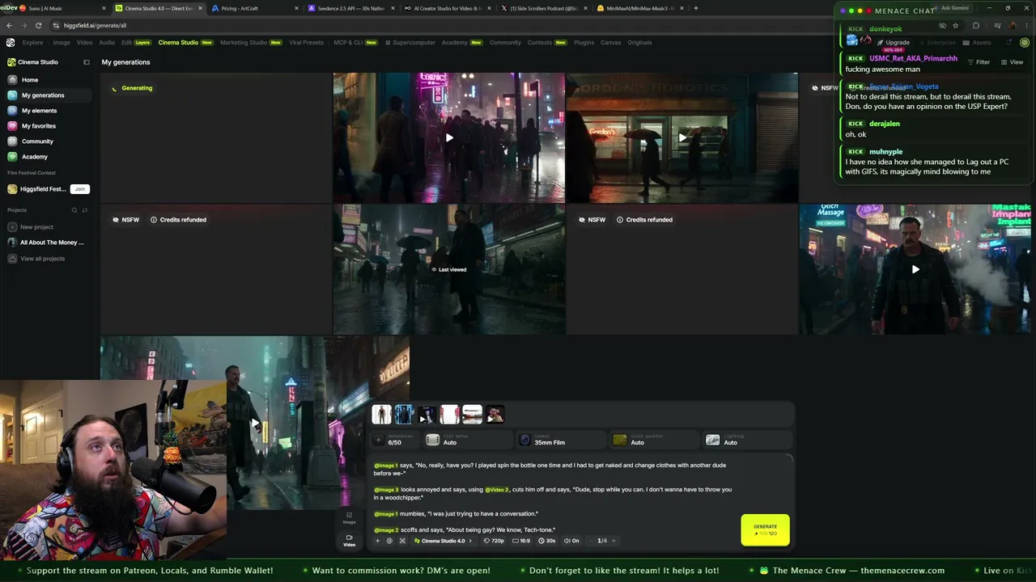Open the Contests nav link
1036x582 pixels.
pyautogui.click(x=549, y=42)
